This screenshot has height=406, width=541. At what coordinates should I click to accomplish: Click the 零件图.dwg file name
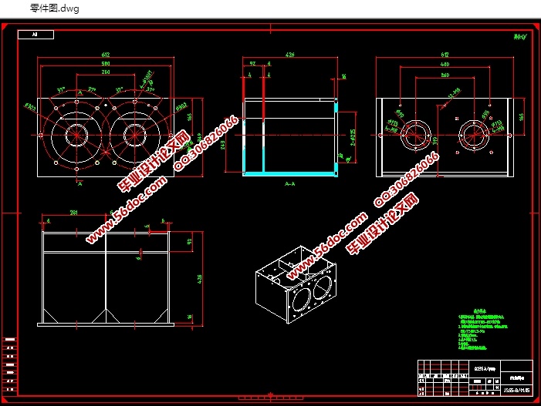pos(54,8)
